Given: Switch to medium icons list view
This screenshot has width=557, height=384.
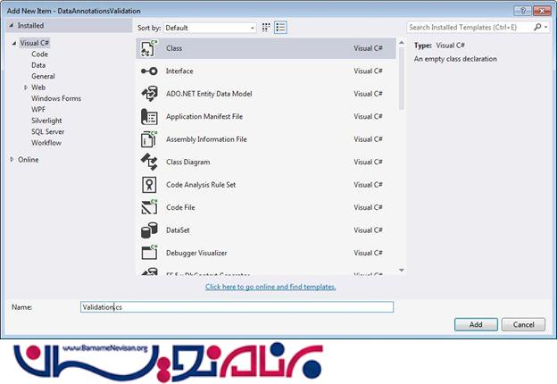Looking at the screenshot, I should click(x=280, y=28).
